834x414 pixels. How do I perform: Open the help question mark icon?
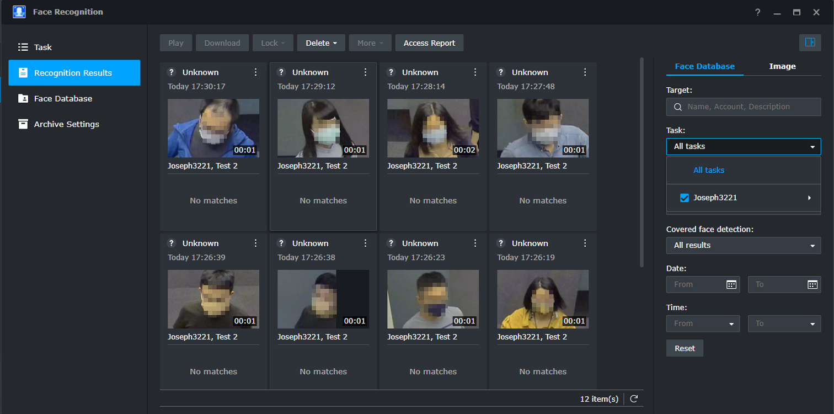tap(758, 12)
